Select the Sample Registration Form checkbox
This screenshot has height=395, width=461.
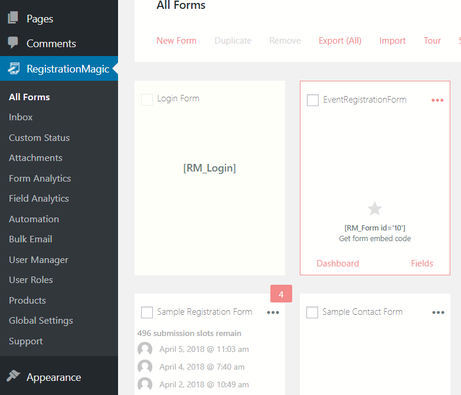(147, 312)
